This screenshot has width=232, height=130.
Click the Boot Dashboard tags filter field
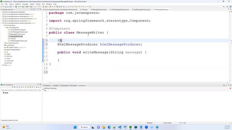point(21,90)
